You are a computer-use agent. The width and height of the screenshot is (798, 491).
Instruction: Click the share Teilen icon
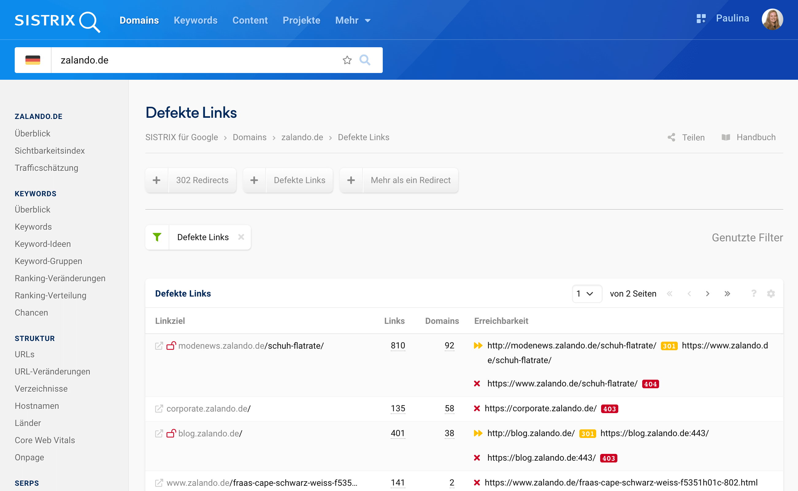(x=673, y=137)
